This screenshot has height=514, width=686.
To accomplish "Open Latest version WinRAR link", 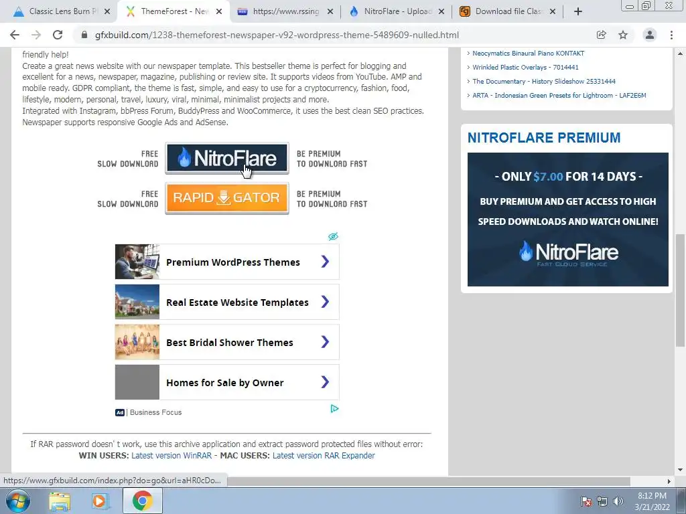I will click(x=171, y=455).
